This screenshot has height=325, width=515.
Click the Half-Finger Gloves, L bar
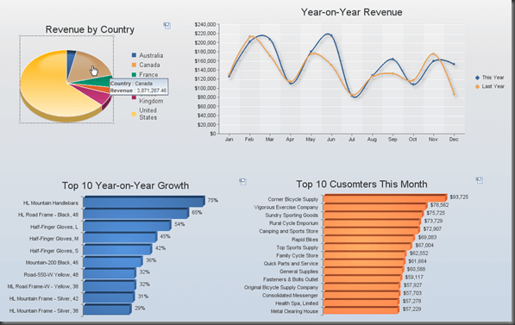tap(127, 226)
